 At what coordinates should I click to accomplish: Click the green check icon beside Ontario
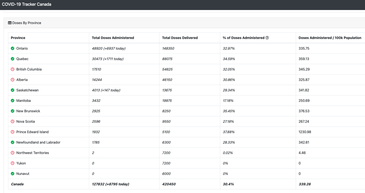[13, 49]
